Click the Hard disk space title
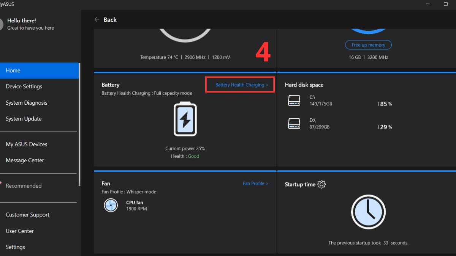The height and width of the screenshot is (256, 456). tap(304, 85)
